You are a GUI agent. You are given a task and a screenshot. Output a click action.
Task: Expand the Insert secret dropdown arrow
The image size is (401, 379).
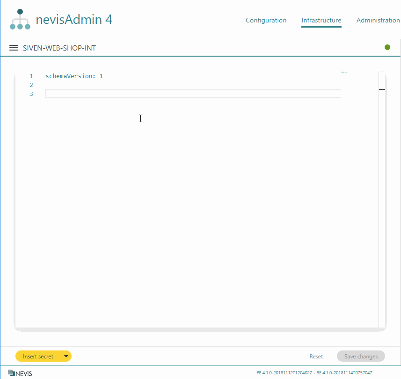(66, 357)
